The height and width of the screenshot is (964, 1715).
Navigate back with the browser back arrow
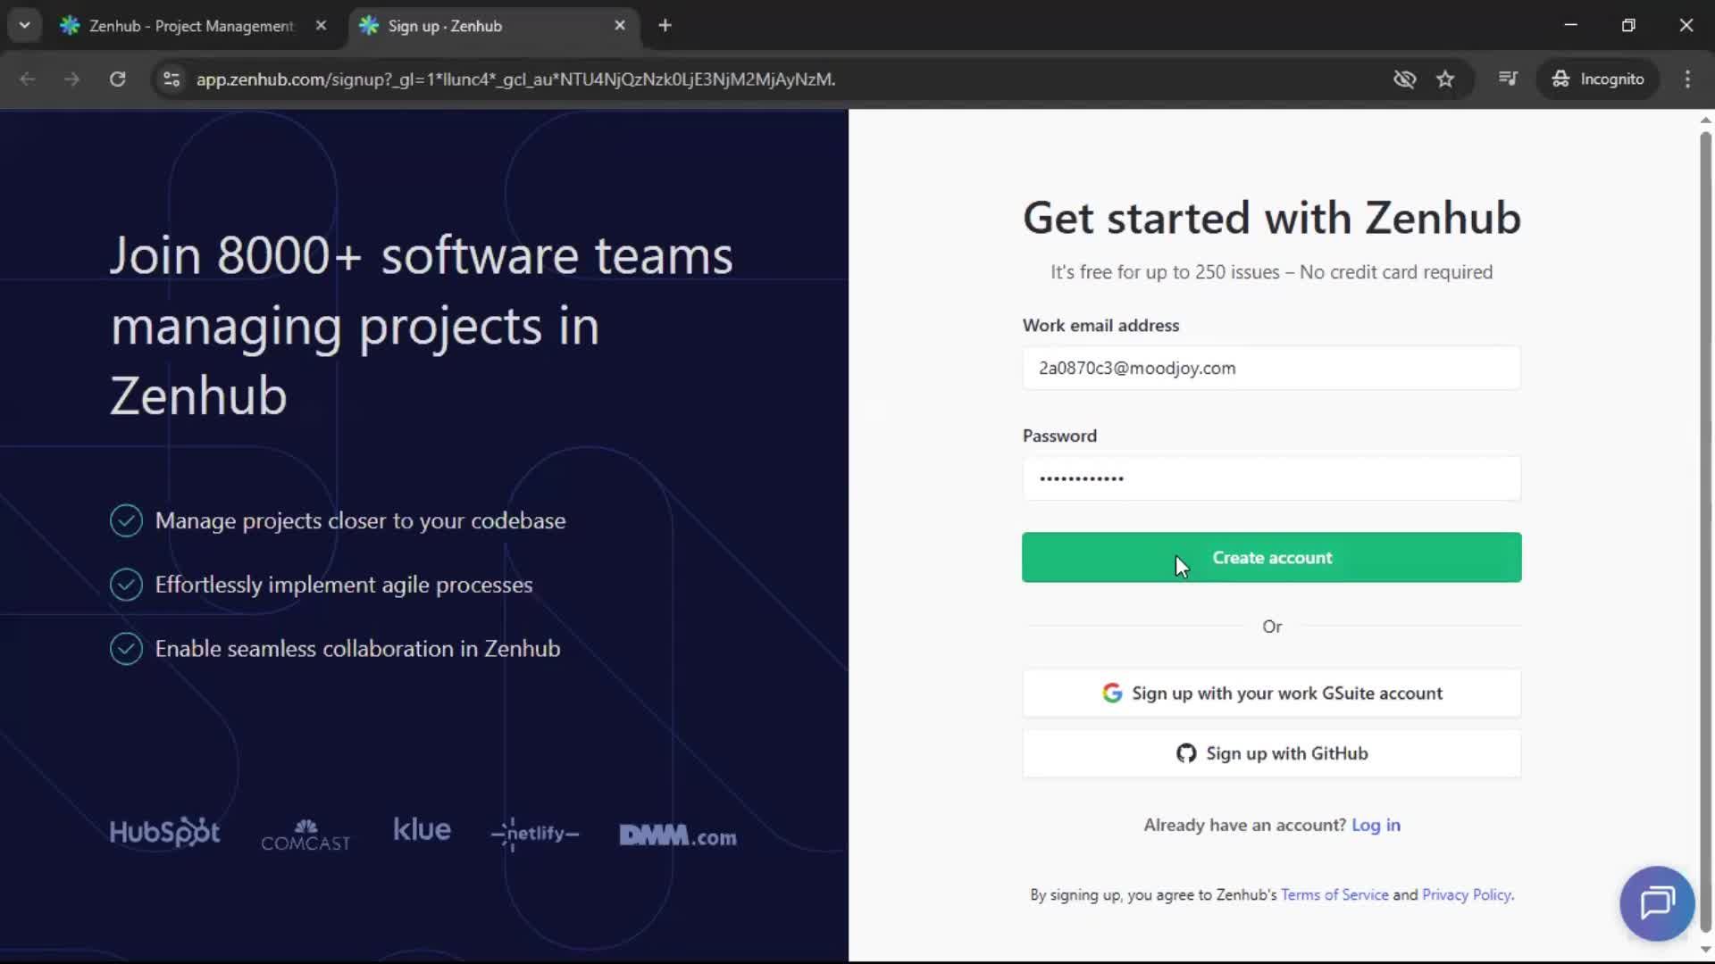pos(28,79)
